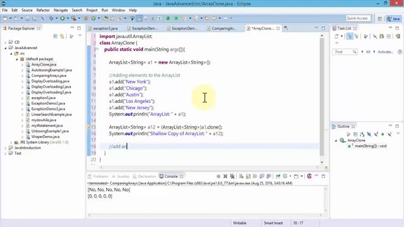Viewport: 404px width, 227px height.
Task: Open the dropdown arrow next to Debug button
Action: (56, 18)
